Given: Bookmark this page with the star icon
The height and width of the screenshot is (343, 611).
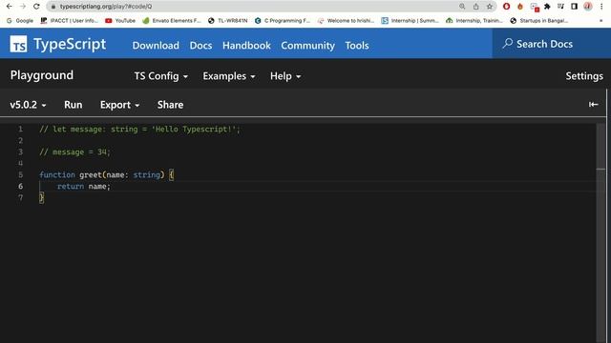Looking at the screenshot, I should coord(490,7).
